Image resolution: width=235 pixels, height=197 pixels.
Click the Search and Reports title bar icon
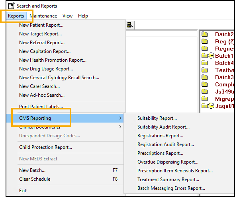click(12, 6)
